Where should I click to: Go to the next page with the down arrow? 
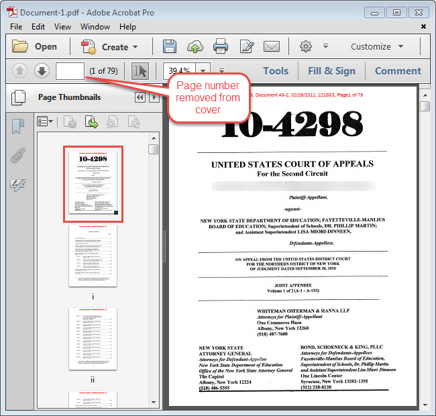[x=42, y=71]
